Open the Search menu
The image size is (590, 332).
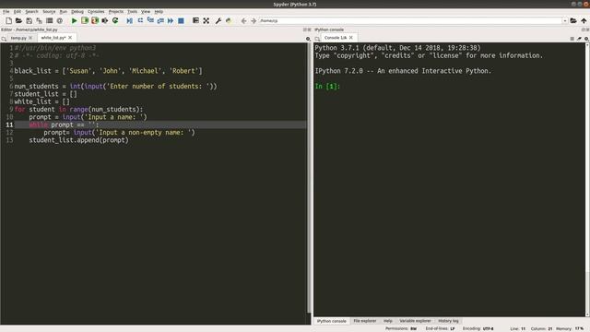coord(31,12)
